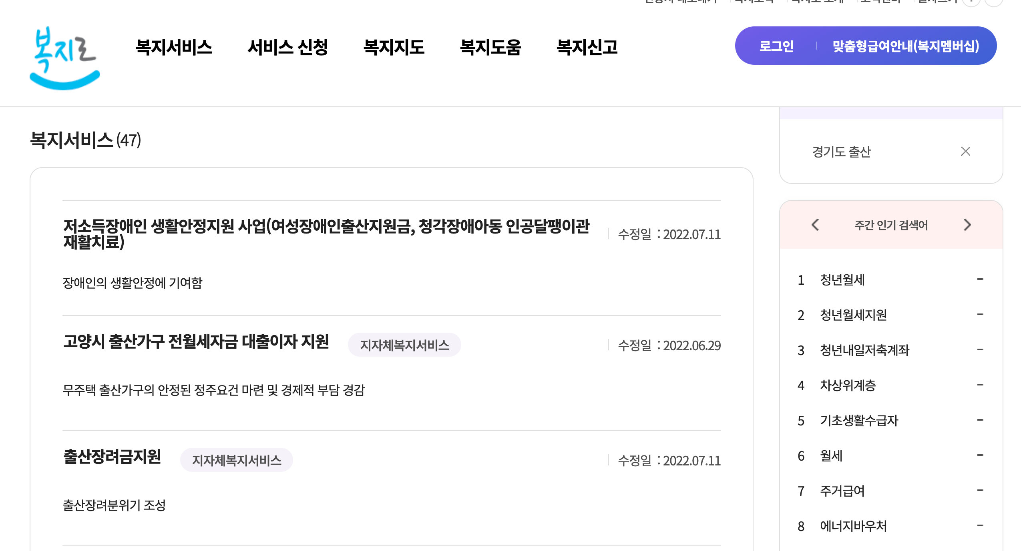1021x551 pixels.
Task: Open 고양시 출산가구 전월세자금 대출이자 지원
Action: pos(196,341)
